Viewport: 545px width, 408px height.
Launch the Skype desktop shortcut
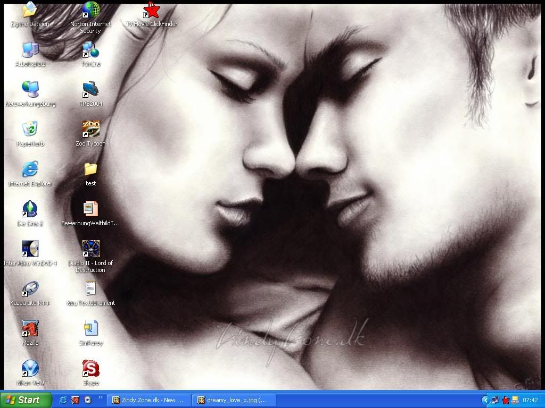(x=90, y=369)
